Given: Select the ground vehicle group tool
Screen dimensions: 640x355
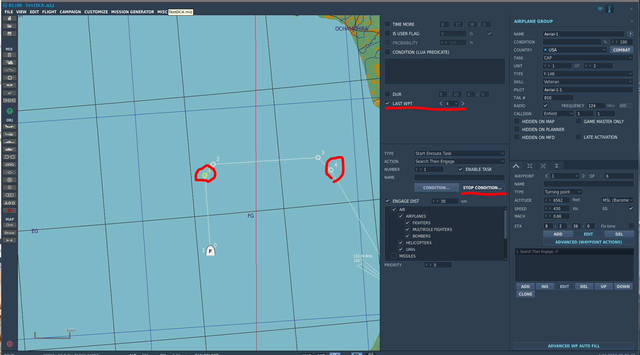Looking at the screenshot, I should pos(10,149).
